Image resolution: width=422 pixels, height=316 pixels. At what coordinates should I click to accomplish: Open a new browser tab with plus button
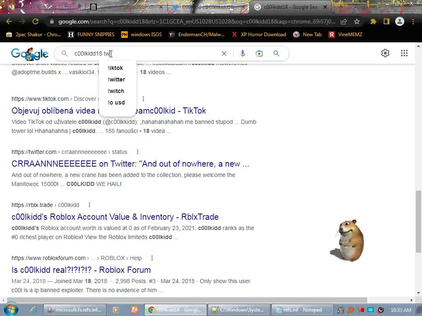[x=340, y=7]
